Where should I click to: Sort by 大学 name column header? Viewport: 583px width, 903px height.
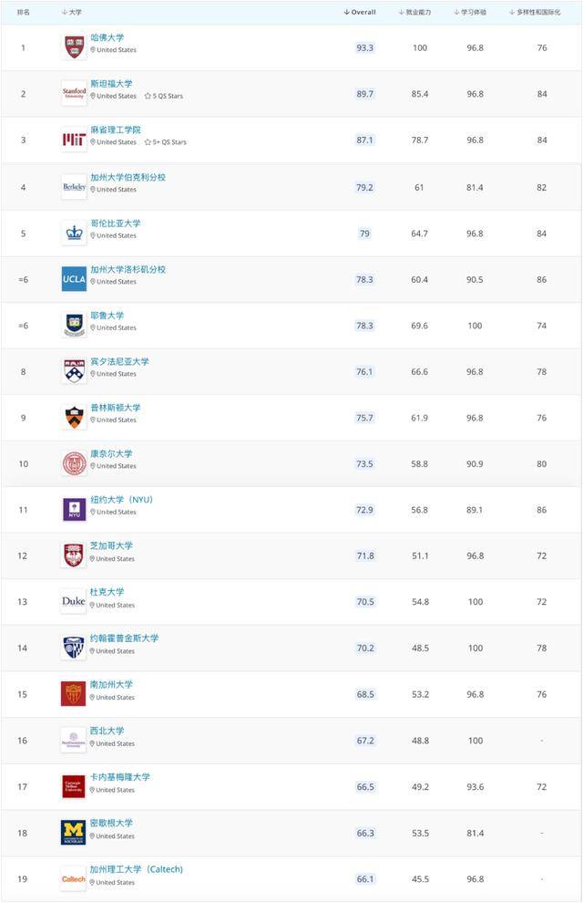[72, 12]
